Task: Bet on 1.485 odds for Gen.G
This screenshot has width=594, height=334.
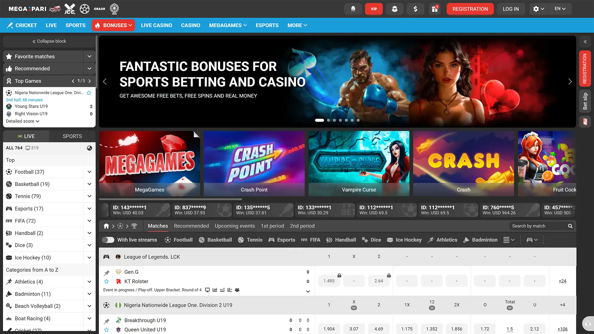Action: point(329,281)
